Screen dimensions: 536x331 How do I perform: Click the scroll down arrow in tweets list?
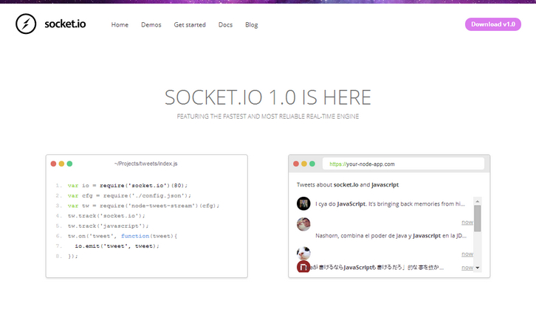(x=478, y=268)
